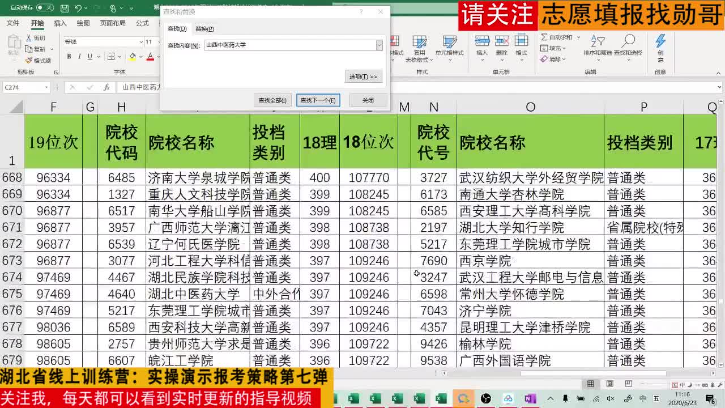Expand the Name Box dropdown
This screenshot has height=408, width=725.
click(x=46, y=87)
